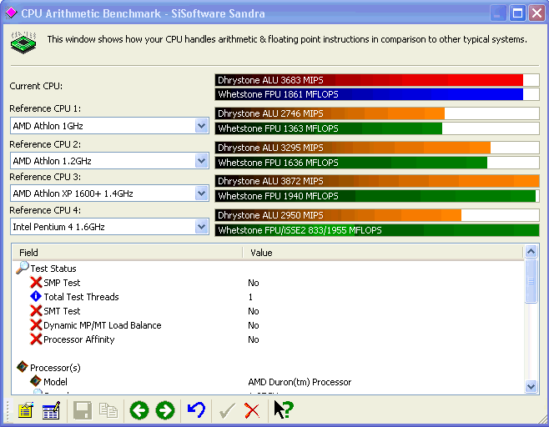Click the pink diamond Sandra title icon
Viewport: 549px width, 427px height.
tap(11, 13)
